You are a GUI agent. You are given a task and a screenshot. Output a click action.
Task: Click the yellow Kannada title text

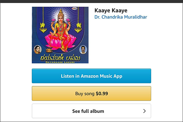(x=60, y=58)
